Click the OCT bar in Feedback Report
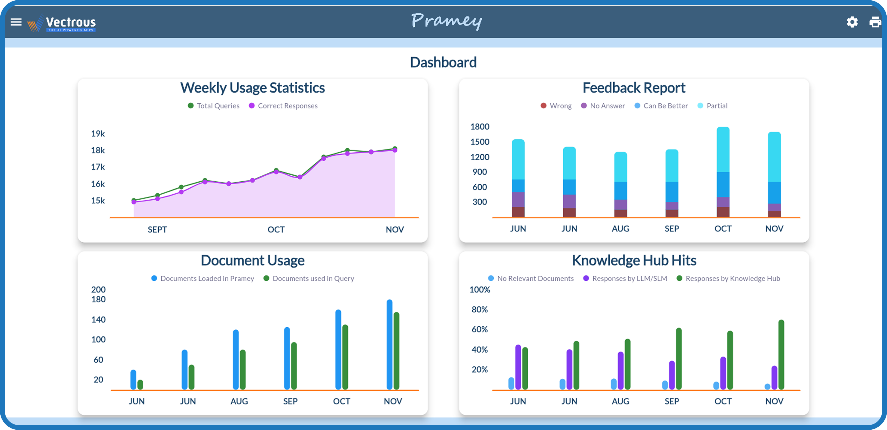Image resolution: width=887 pixels, height=430 pixels. point(723,172)
